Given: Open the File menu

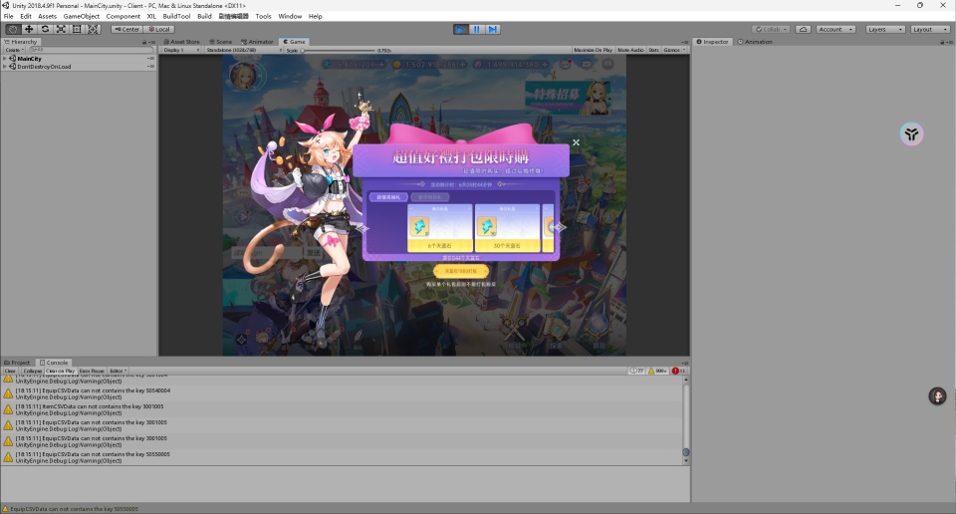Looking at the screenshot, I should tap(9, 17).
